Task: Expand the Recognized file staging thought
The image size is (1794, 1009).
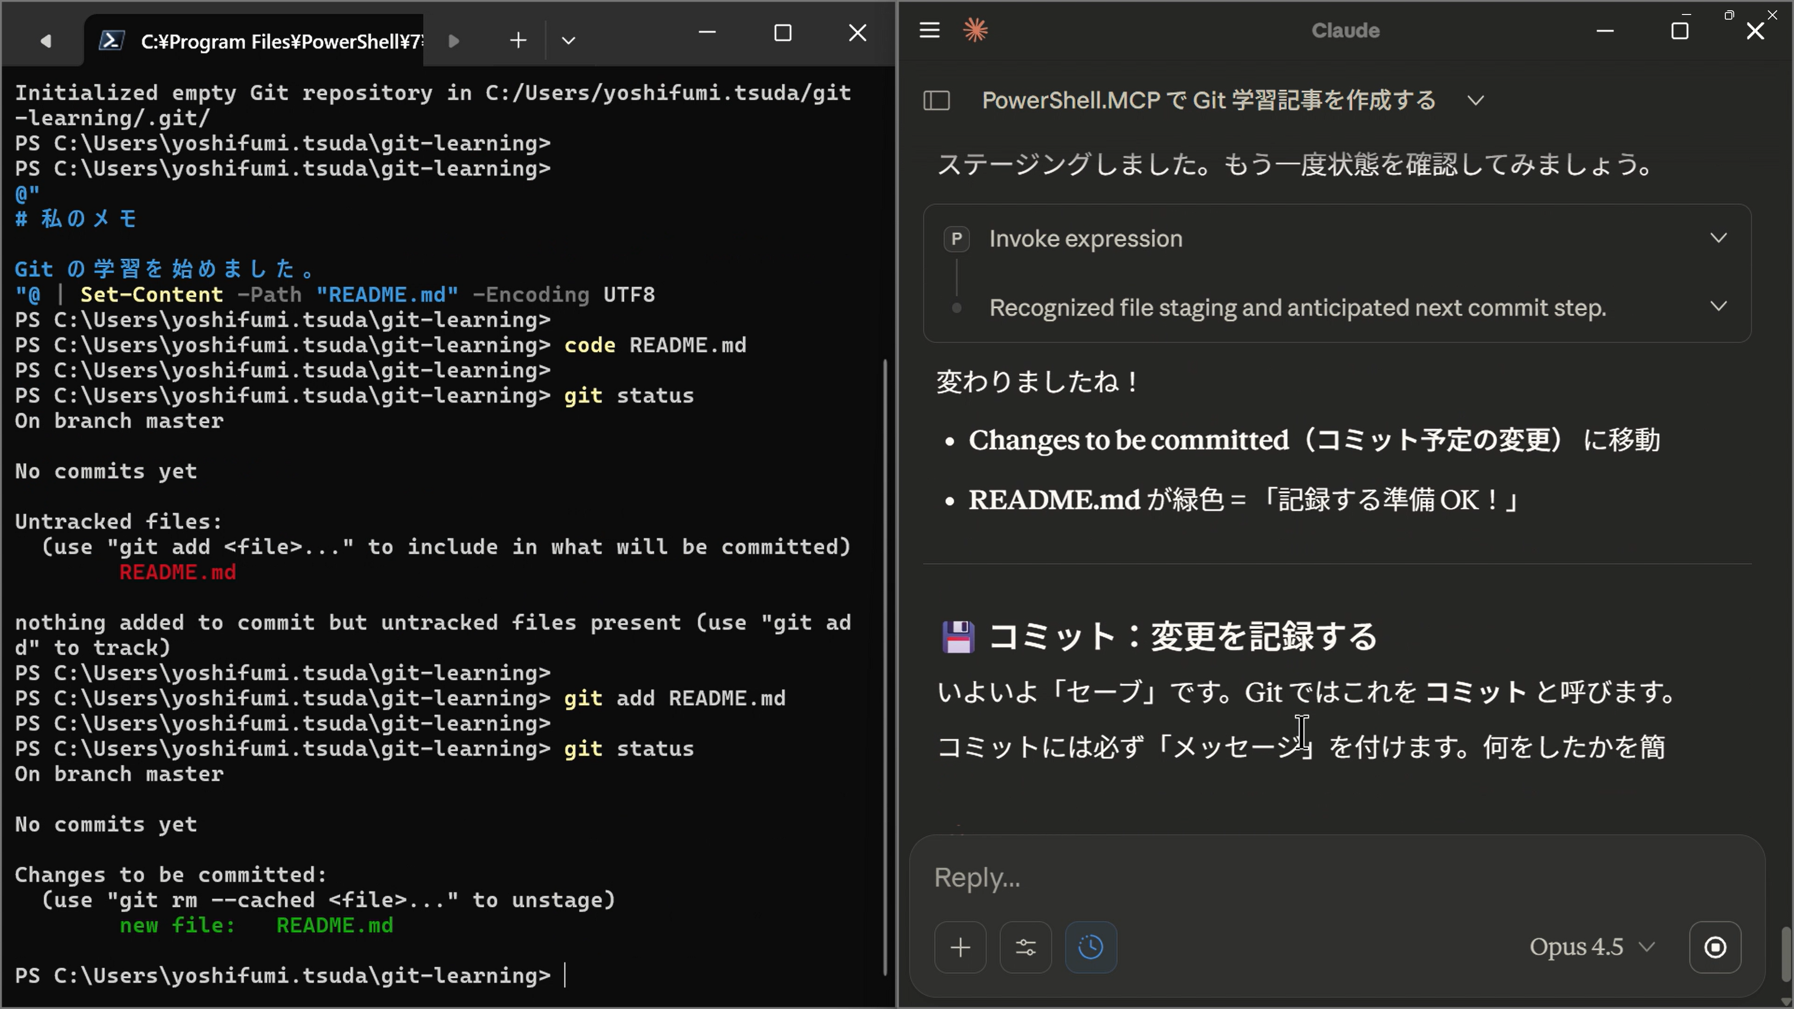Action: point(1718,306)
